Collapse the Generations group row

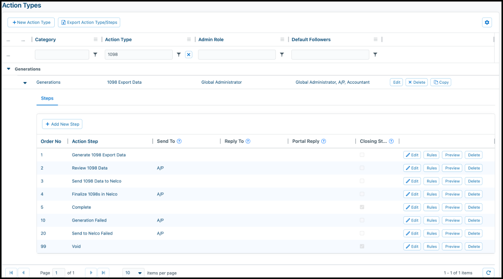point(9,69)
